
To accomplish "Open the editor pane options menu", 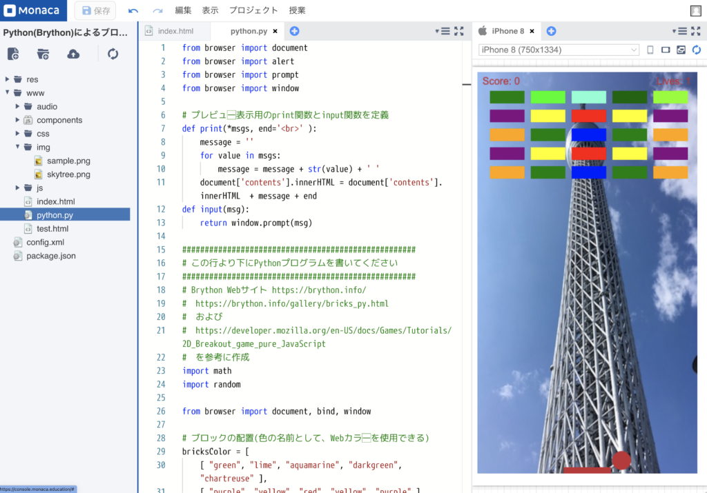I will (446, 31).
